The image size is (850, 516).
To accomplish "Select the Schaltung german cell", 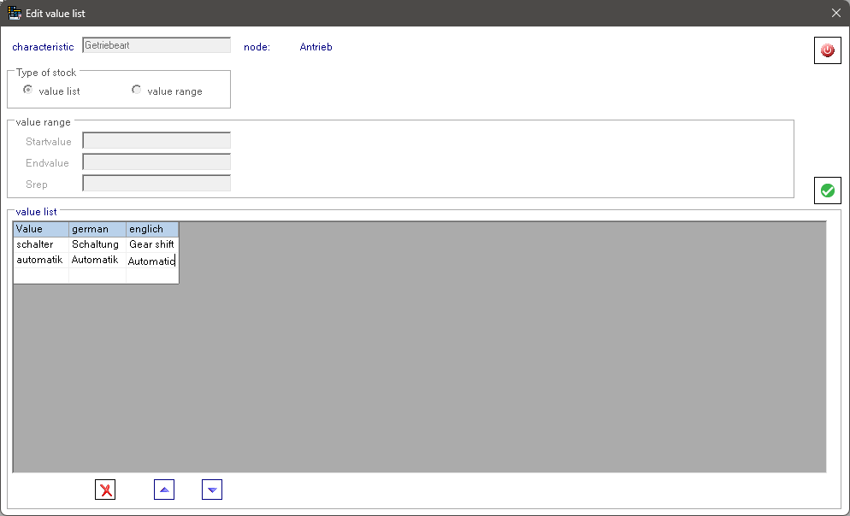I will click(x=97, y=244).
